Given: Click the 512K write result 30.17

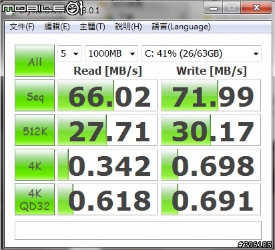Looking at the screenshot, I should click(x=211, y=130).
